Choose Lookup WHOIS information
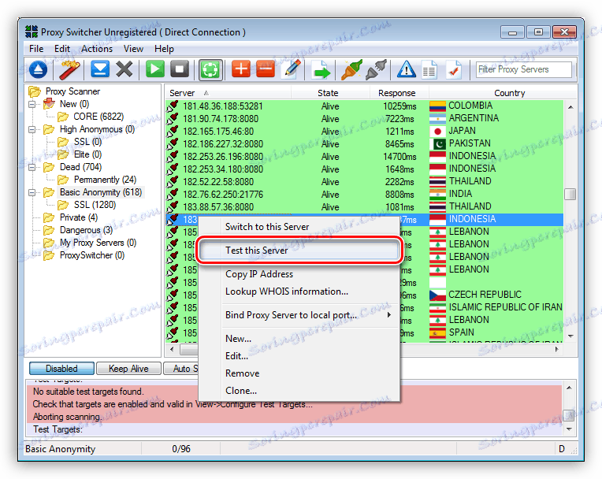Image resolution: width=602 pixels, height=479 pixels. pos(299,291)
